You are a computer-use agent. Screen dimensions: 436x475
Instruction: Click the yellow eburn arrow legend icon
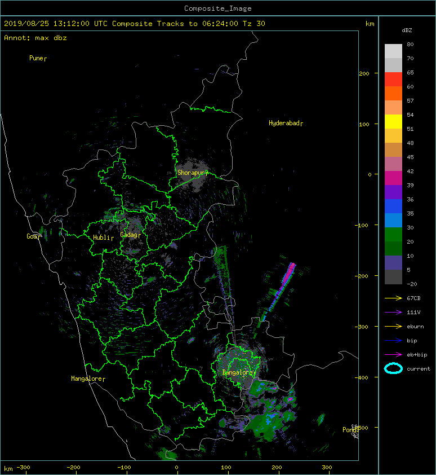coord(393,327)
